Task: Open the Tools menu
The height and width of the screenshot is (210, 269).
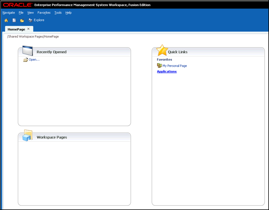Action: coord(58,13)
